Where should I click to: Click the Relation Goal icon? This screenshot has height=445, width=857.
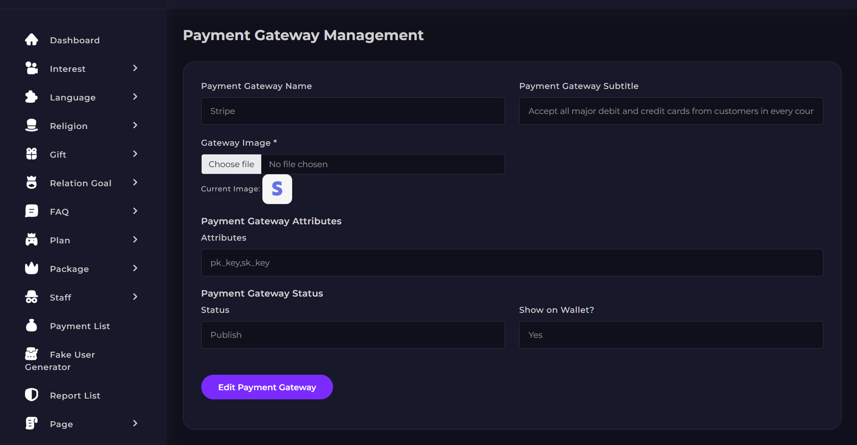[x=31, y=183]
